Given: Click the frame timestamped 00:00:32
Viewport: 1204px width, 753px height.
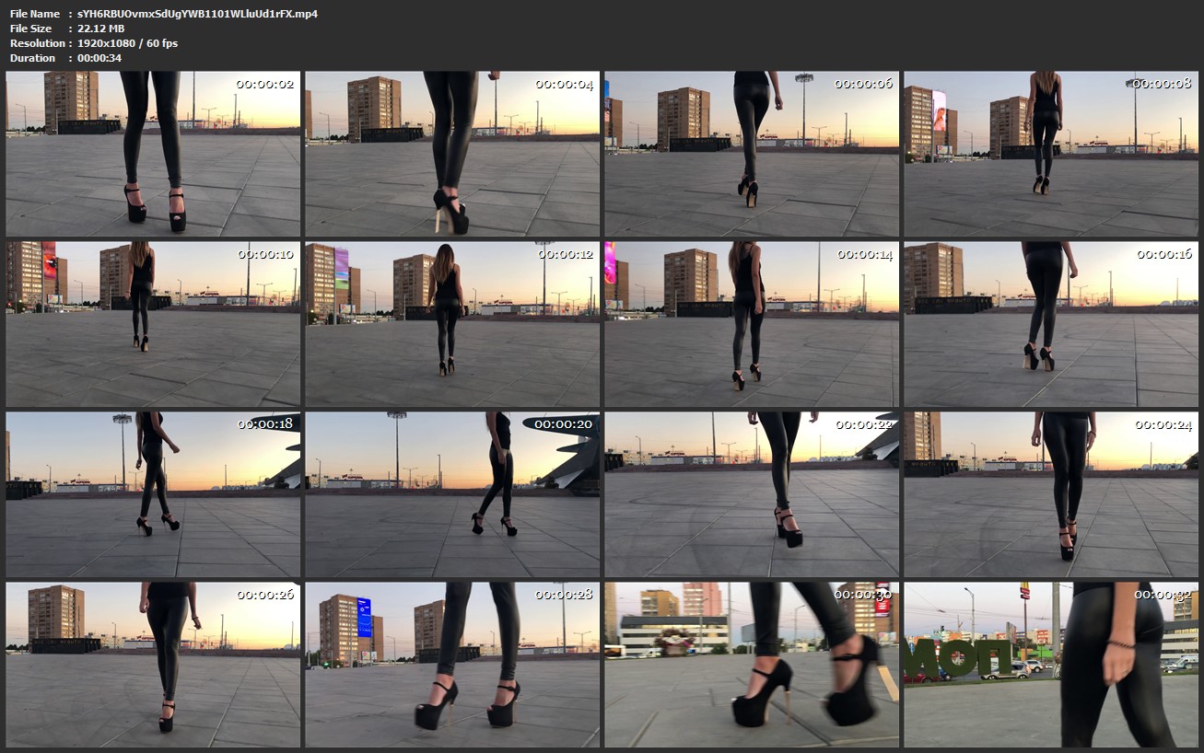Looking at the screenshot, I should [x=1051, y=665].
